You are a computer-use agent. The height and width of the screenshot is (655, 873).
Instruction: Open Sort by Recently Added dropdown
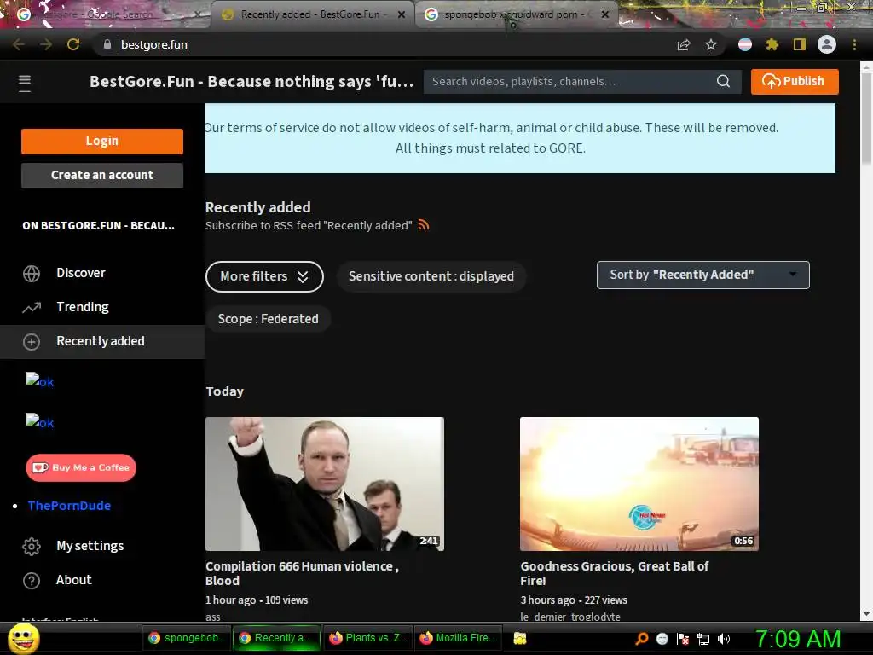tap(702, 275)
